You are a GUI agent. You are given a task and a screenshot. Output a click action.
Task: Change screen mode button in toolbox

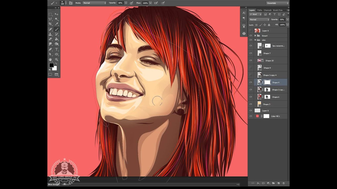[x=56, y=75]
